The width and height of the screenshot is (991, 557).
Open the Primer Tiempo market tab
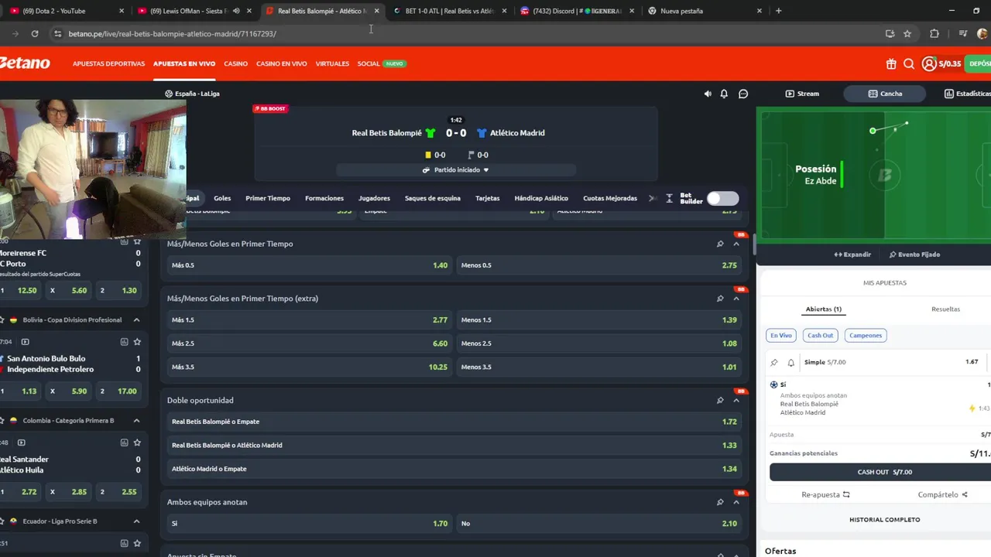pyautogui.click(x=268, y=198)
